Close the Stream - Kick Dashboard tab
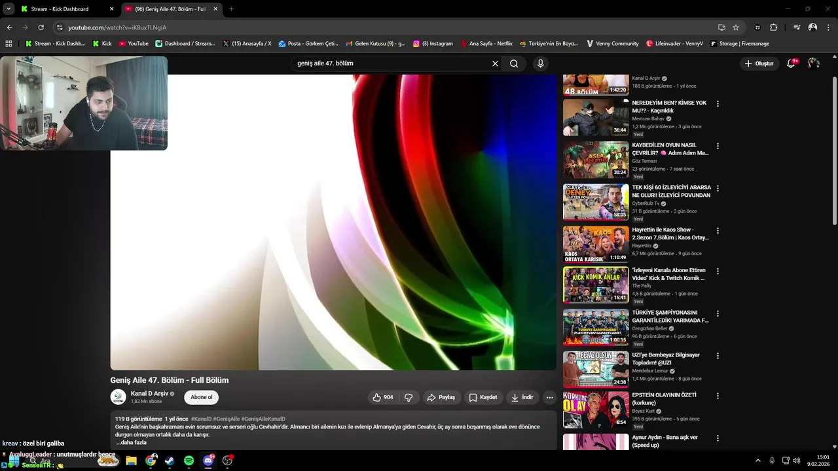This screenshot has height=471, width=838. pyautogui.click(x=111, y=9)
